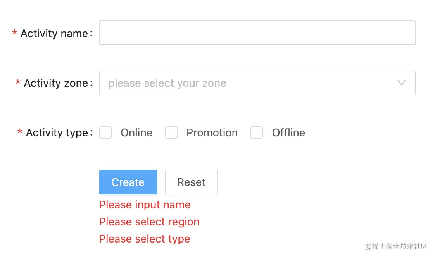Click the chevron arrow in zone selector
Image resolution: width=435 pixels, height=258 pixels.
(401, 83)
